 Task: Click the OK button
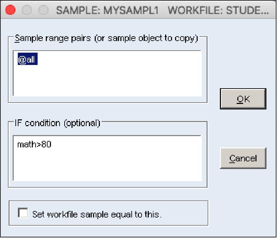[x=243, y=99]
